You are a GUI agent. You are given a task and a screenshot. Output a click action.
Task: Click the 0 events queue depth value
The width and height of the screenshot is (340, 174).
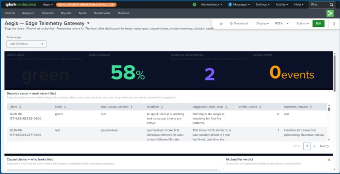291,73
